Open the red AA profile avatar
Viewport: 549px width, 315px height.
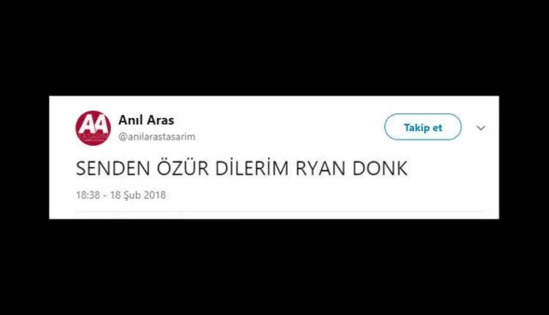pos(93,128)
